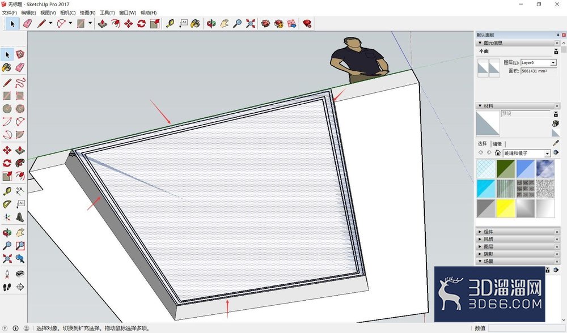Collapse the 材料 panel
This screenshot has width=567, height=333.
pyautogui.click(x=480, y=106)
